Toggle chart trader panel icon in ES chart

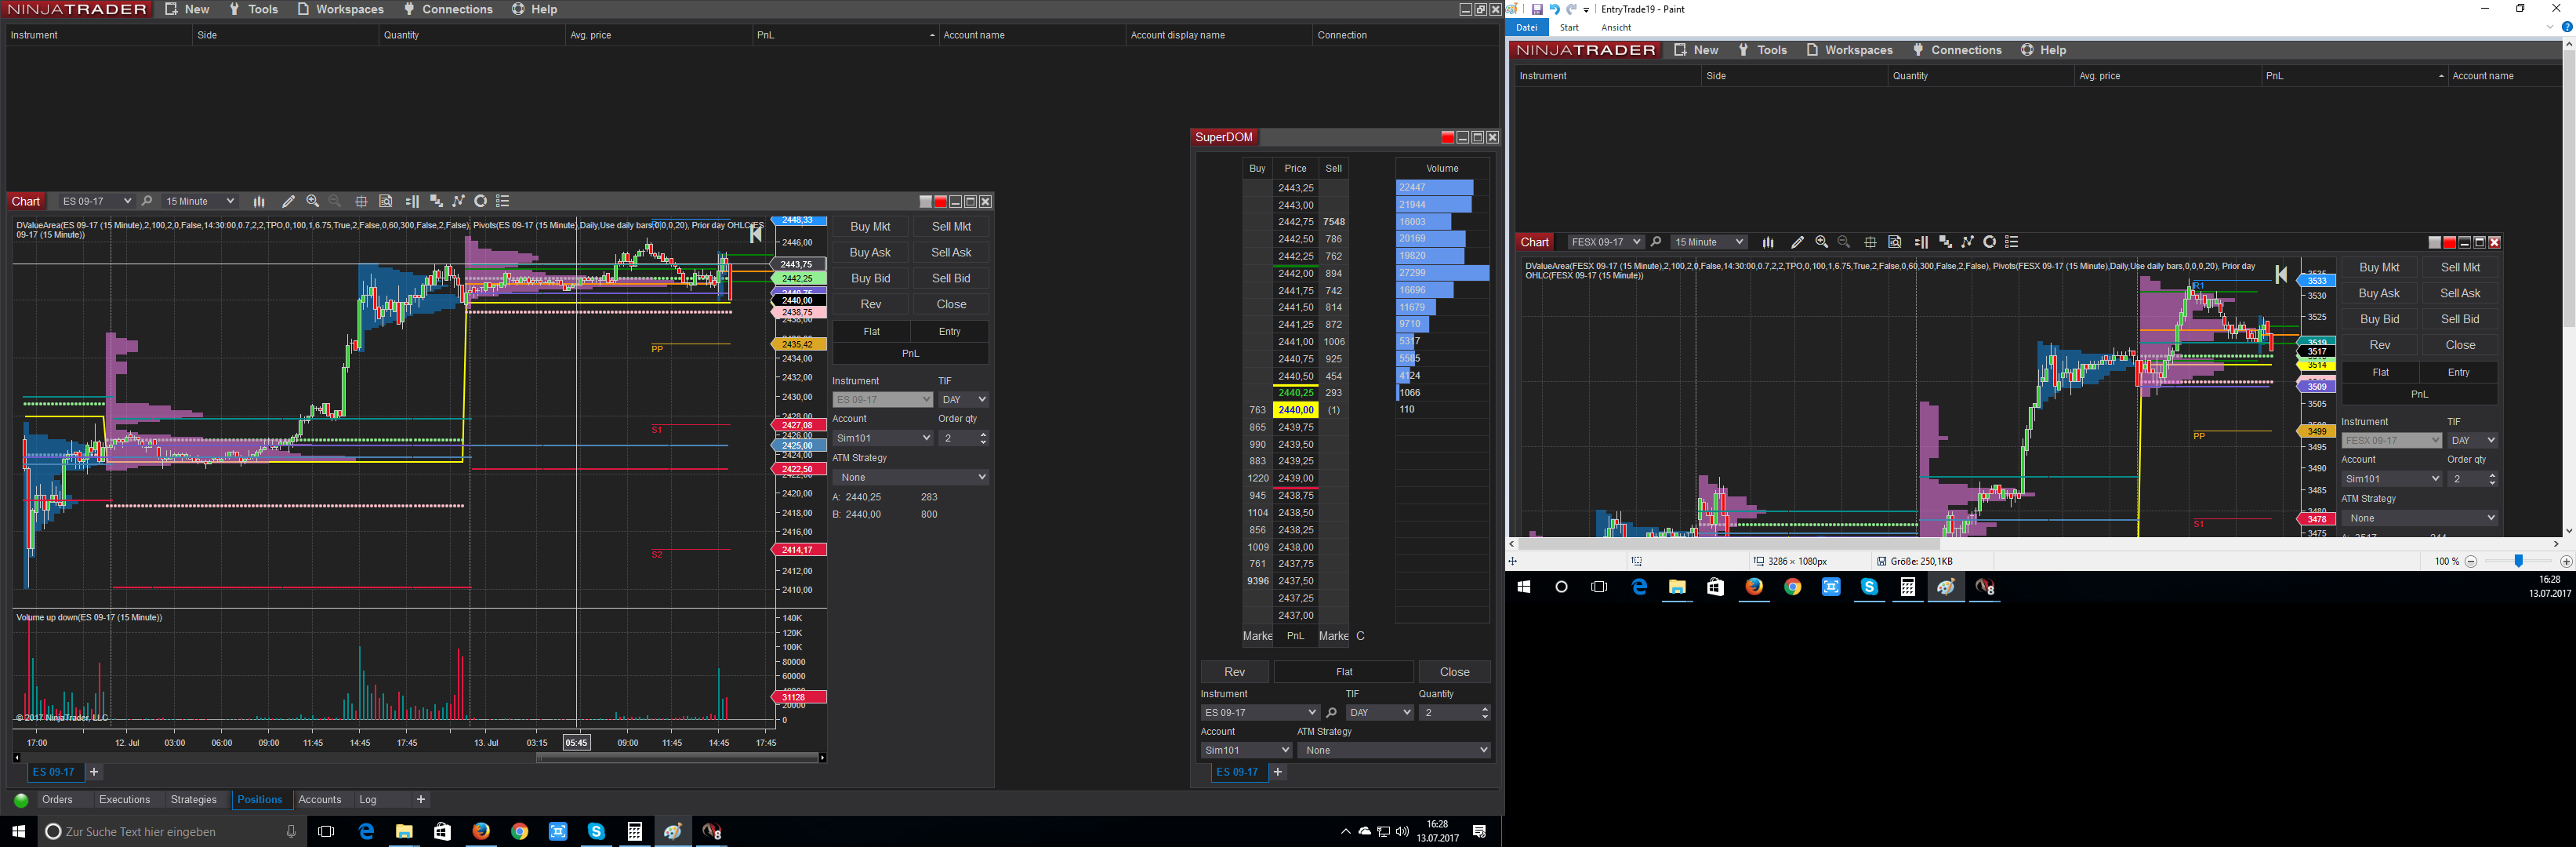tap(412, 201)
